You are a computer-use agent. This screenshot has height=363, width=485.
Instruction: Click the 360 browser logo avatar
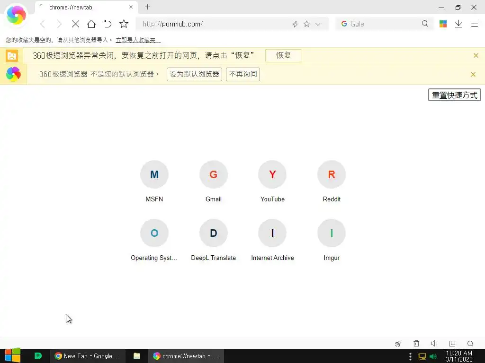(16, 15)
